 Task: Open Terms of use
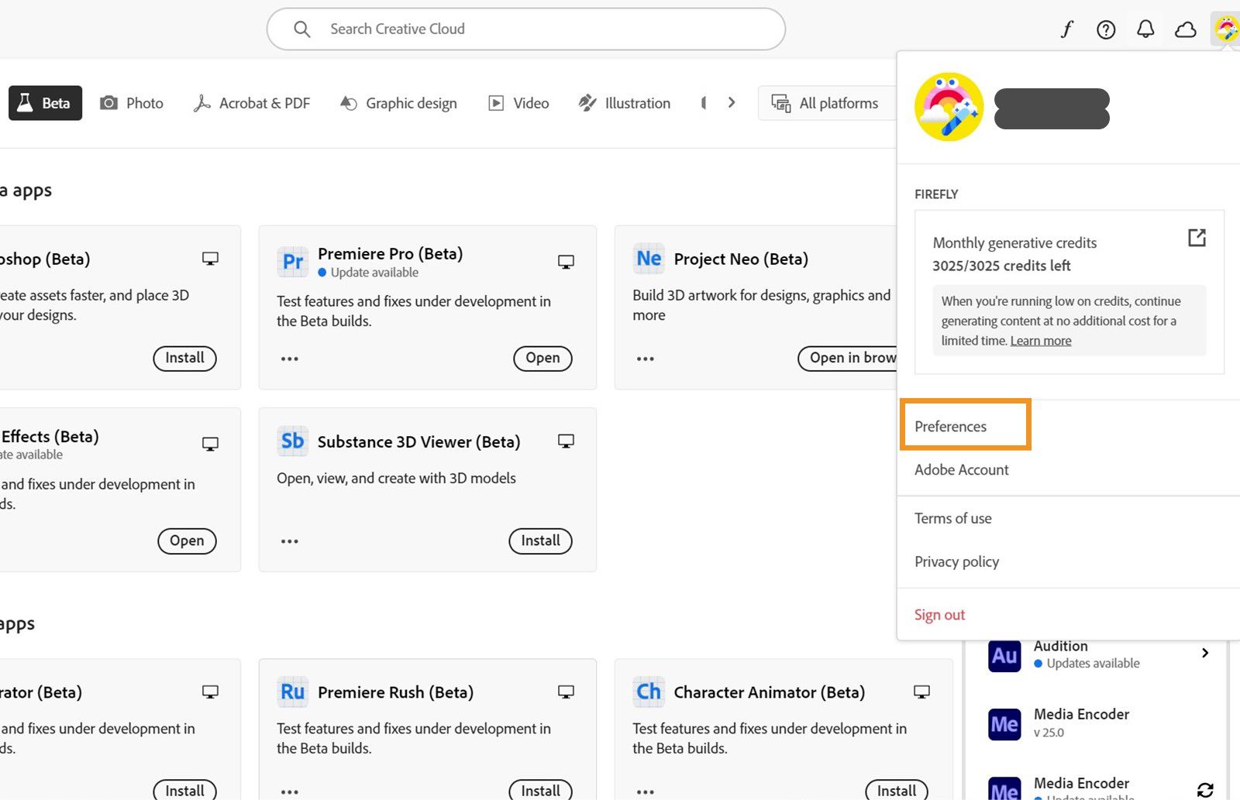pos(953,519)
